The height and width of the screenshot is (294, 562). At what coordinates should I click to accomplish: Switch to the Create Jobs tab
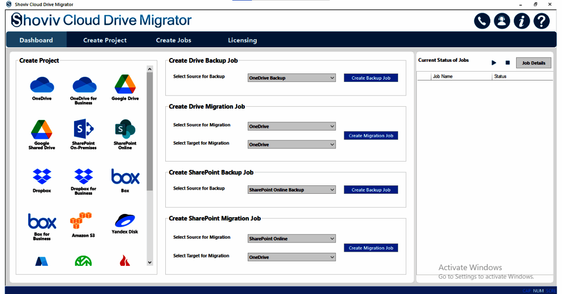pos(173,40)
